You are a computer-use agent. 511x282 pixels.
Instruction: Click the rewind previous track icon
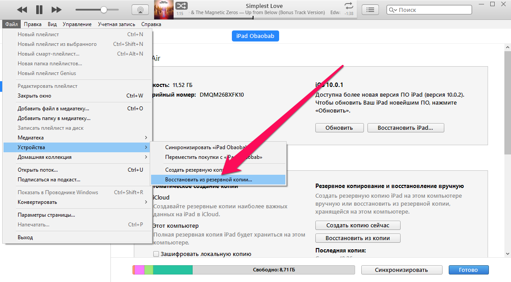click(x=22, y=10)
